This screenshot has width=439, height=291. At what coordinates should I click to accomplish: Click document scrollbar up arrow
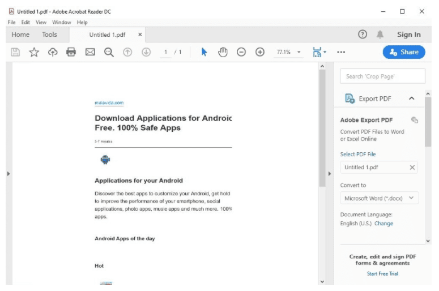[x=322, y=66]
